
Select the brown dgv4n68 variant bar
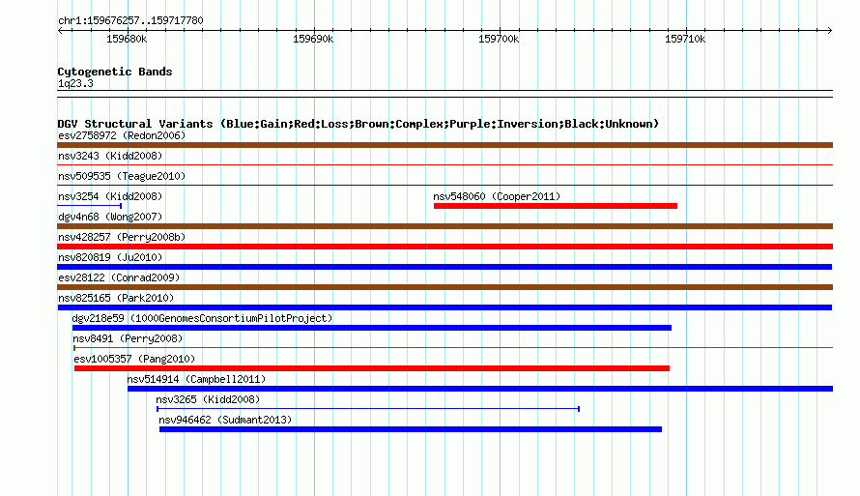(444, 226)
